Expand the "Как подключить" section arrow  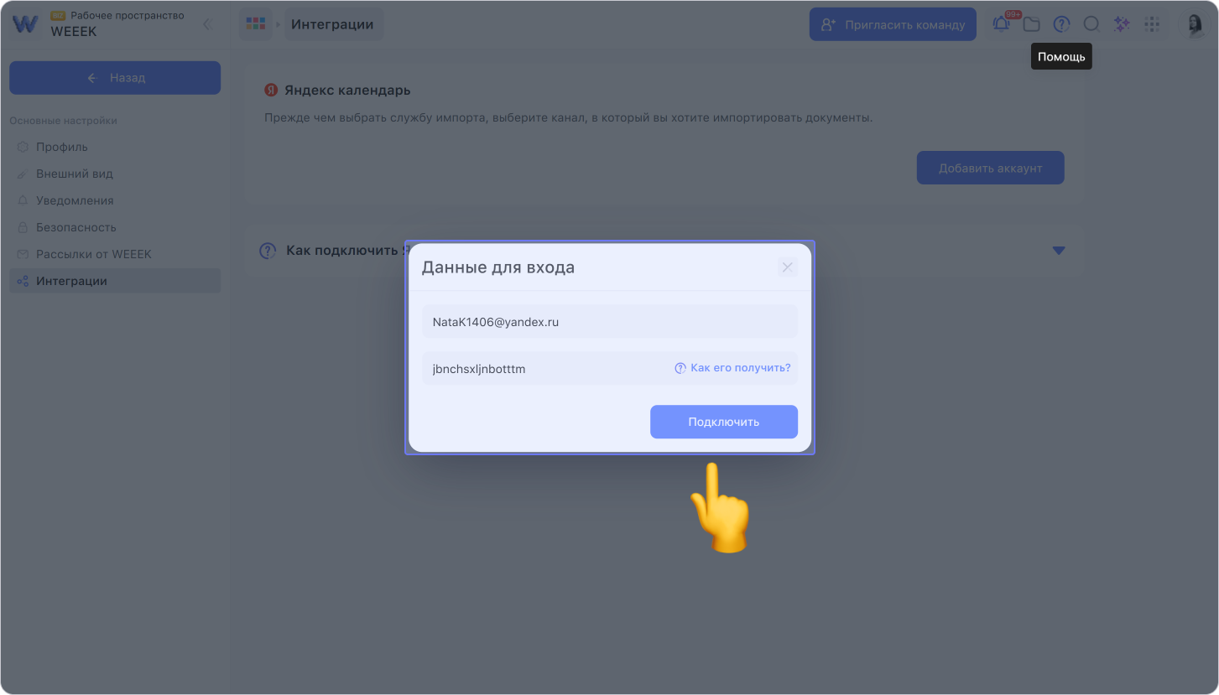click(1059, 250)
